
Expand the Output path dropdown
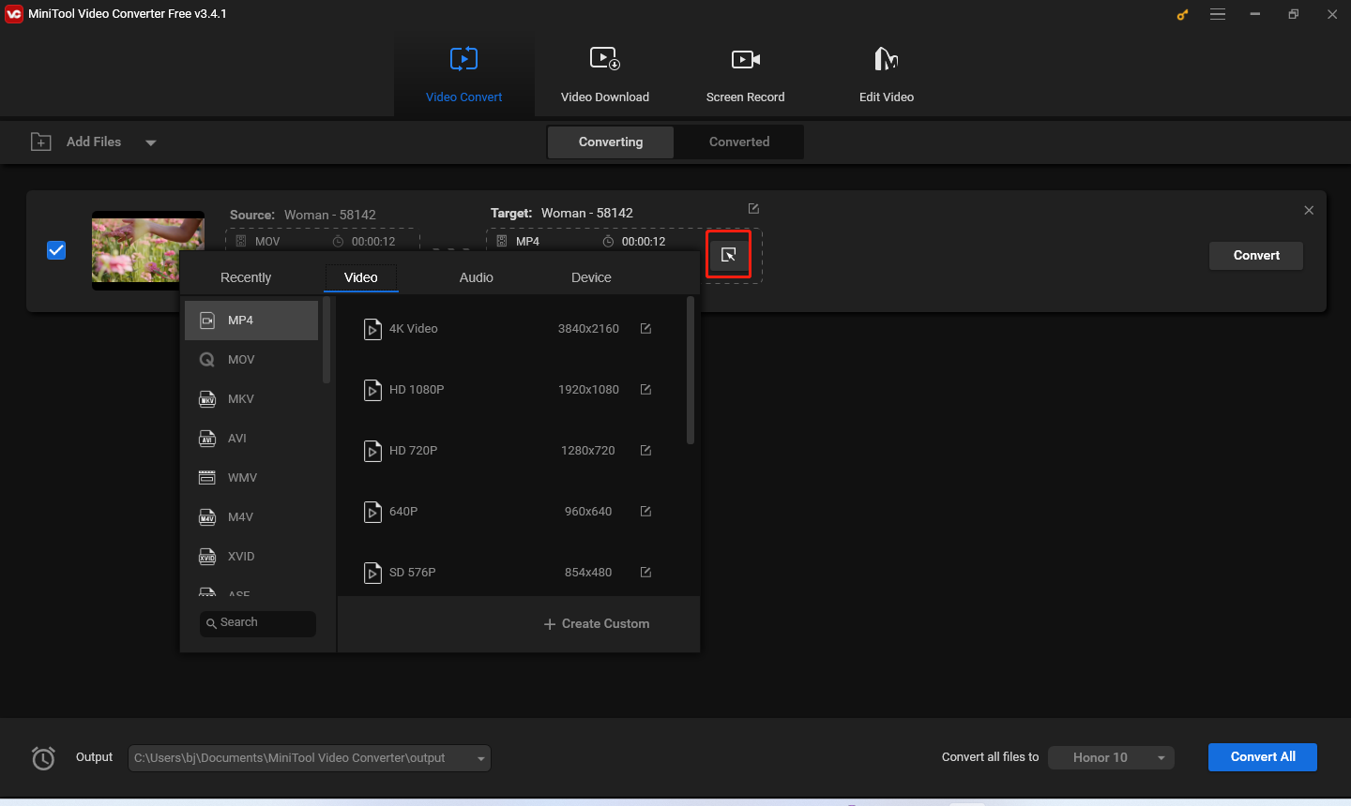click(x=481, y=758)
